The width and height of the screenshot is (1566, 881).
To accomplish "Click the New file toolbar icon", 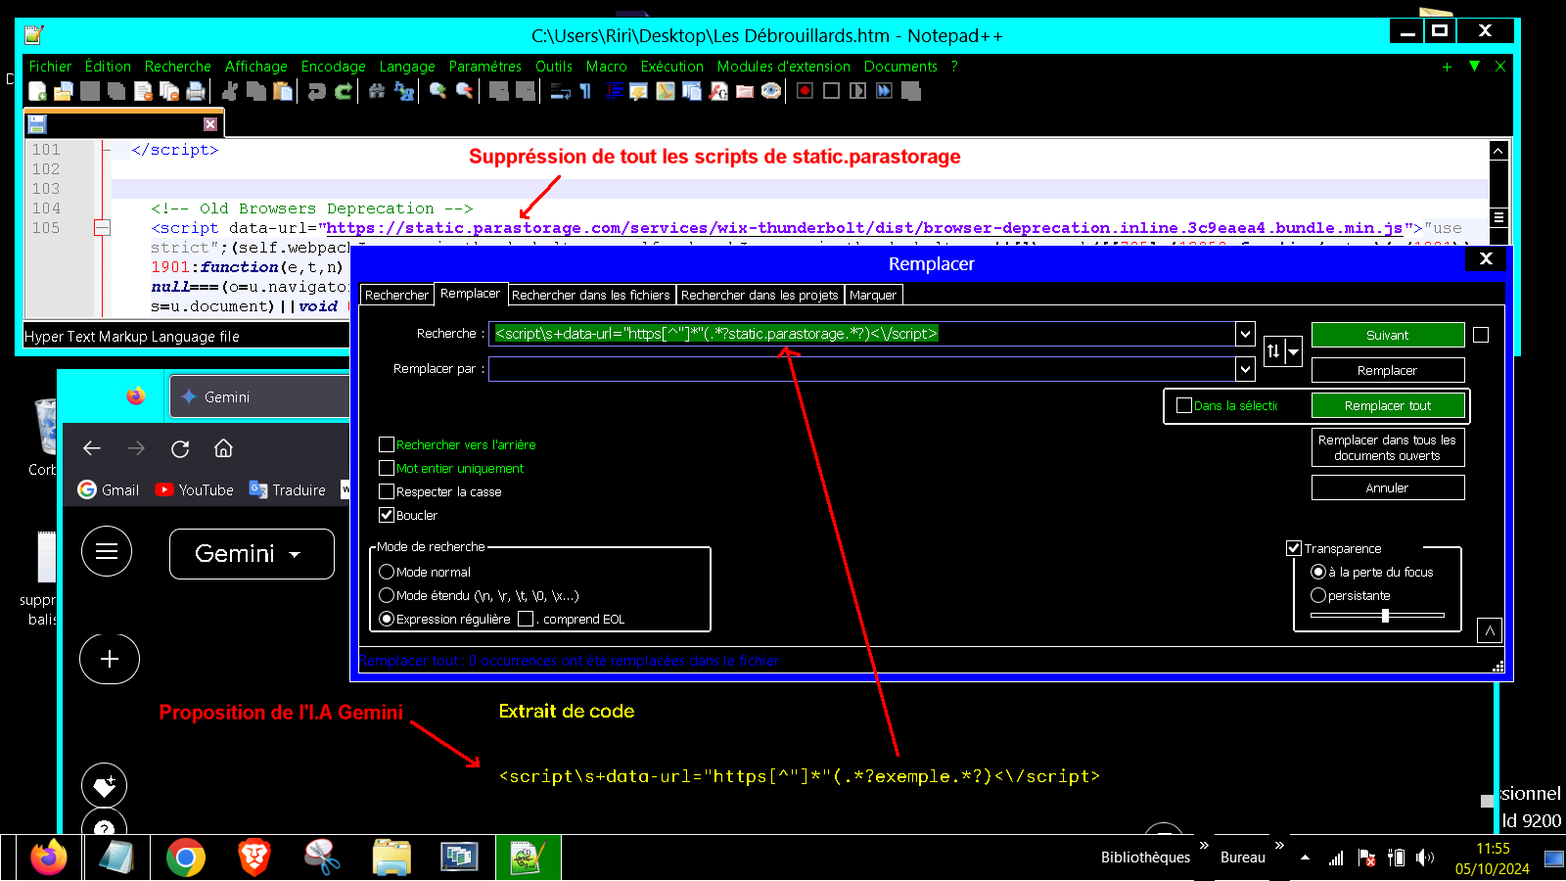I will pyautogui.click(x=37, y=91).
